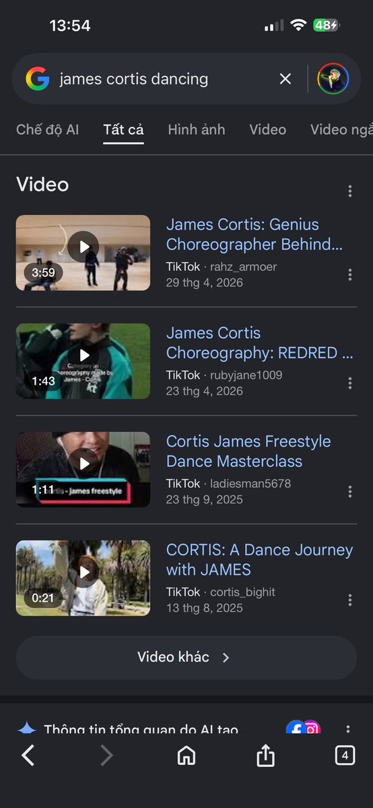Tap the 'TikTok · rahz_armoer' source text
Viewport: 373px width, 808px height.
point(222,266)
